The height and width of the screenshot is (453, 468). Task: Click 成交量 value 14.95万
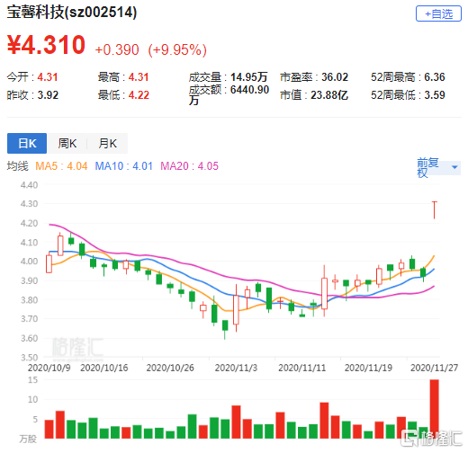click(249, 77)
